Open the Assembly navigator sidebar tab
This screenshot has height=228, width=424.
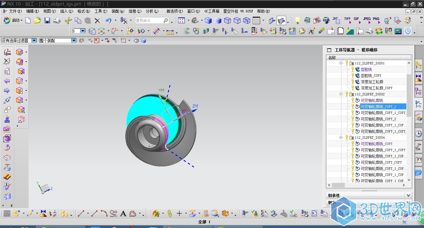click(419, 65)
